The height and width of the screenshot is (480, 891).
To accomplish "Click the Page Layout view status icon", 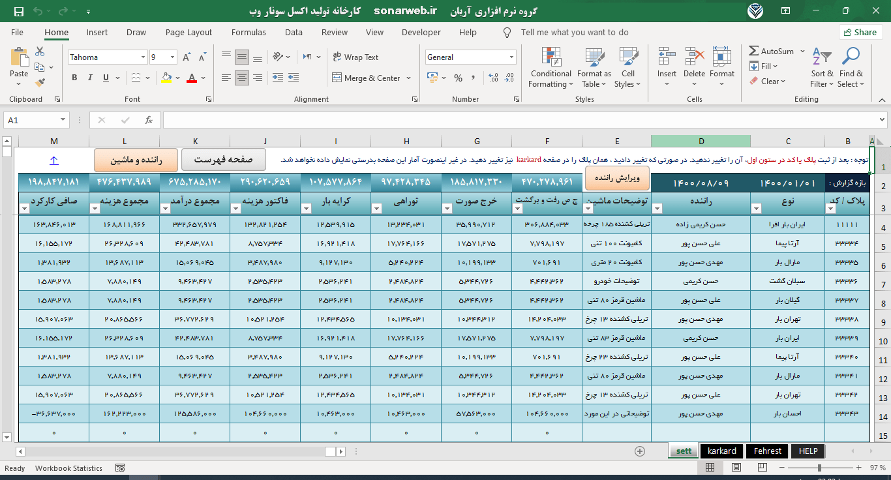I will [736, 468].
